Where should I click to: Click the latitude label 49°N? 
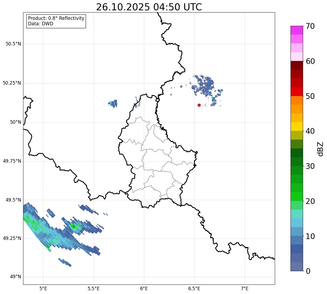coord(16,277)
